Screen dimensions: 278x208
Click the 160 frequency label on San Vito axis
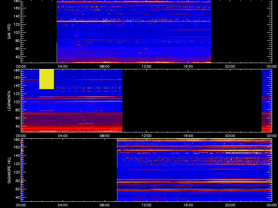(x=17, y=8)
